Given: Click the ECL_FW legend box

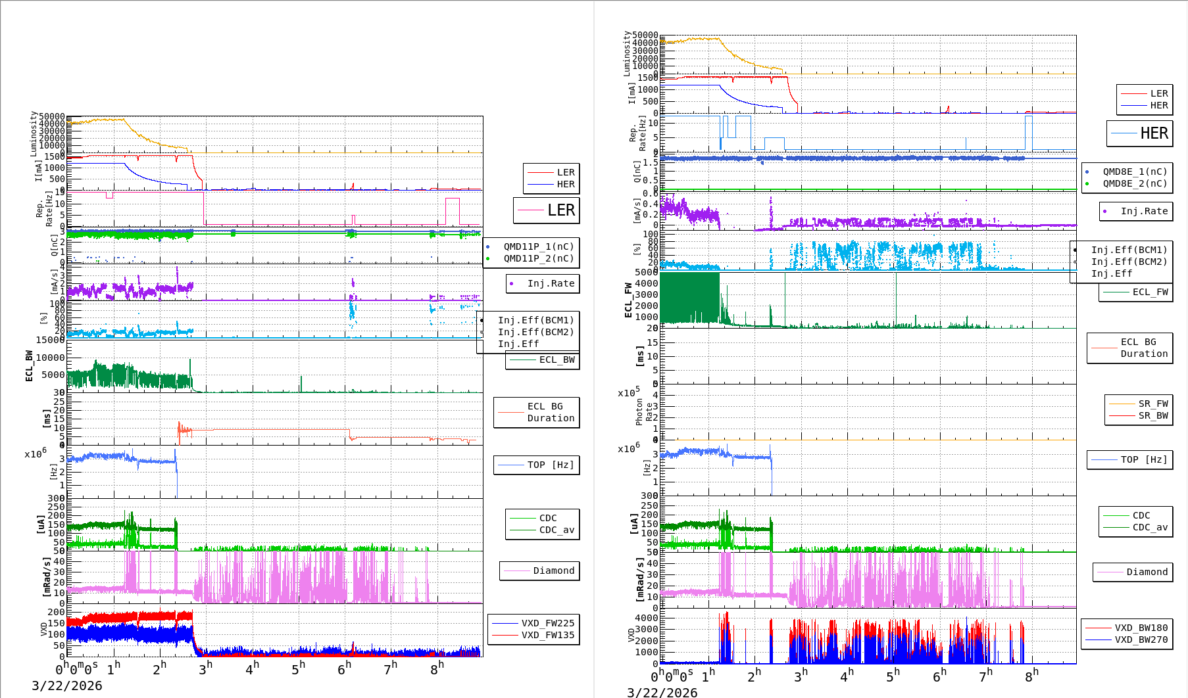Looking at the screenshot, I should 1136,292.
